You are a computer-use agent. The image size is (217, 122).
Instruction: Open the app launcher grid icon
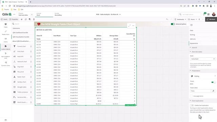click(209, 14)
